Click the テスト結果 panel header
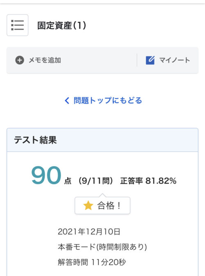The width and height of the screenshot is (205, 276). point(102,140)
